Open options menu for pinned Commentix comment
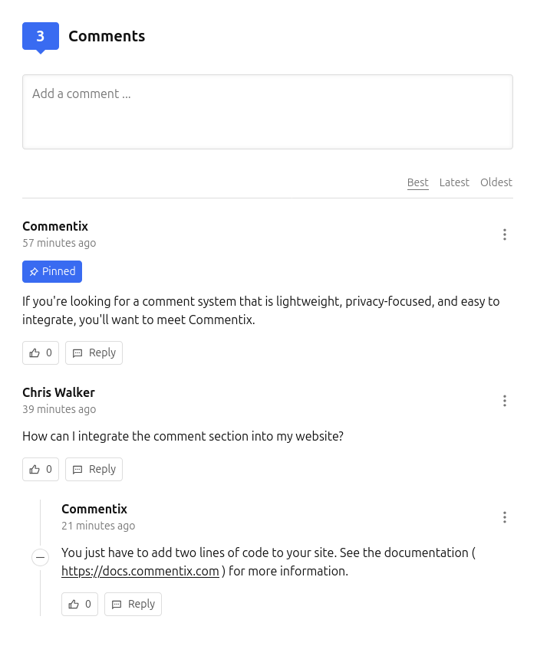 (x=504, y=234)
